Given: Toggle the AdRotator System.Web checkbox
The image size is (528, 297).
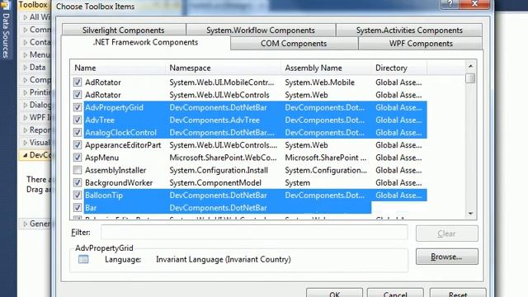Looking at the screenshot, I should [x=78, y=95].
